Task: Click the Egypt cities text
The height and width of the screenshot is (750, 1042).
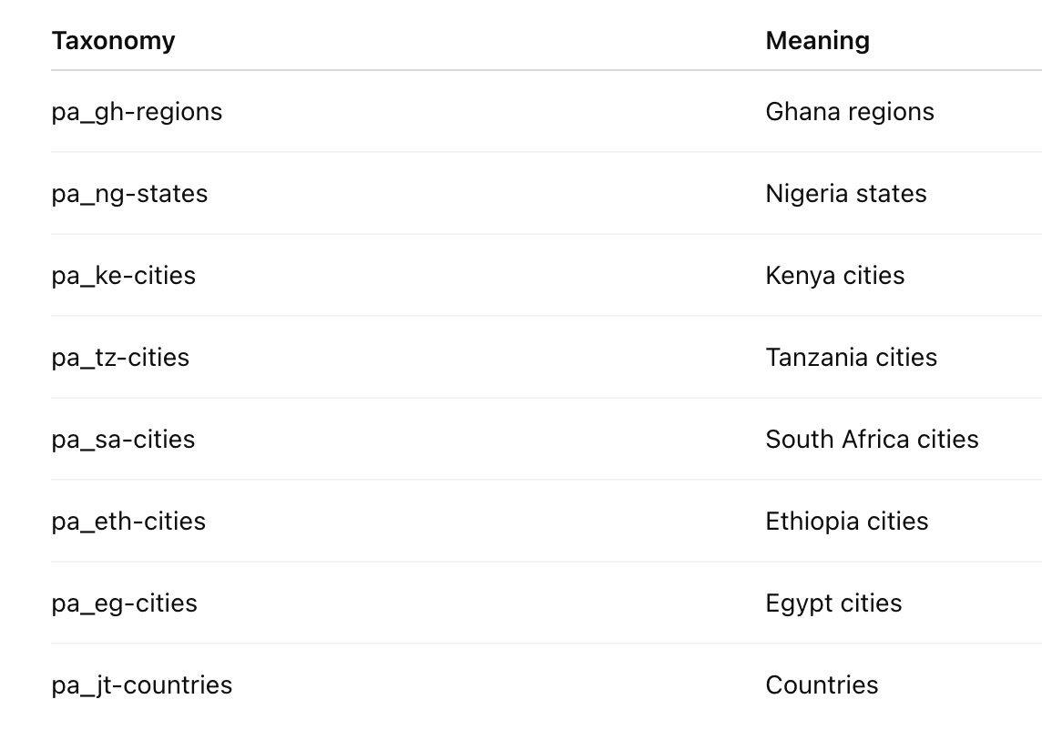Action: pos(833,603)
